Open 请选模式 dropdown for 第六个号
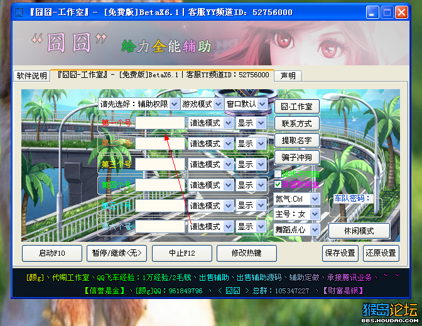This screenshot has width=422, height=326. pyautogui.click(x=210, y=226)
